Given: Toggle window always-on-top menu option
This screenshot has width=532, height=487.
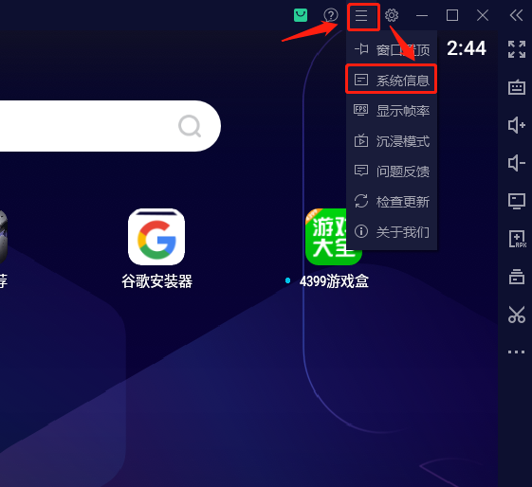Looking at the screenshot, I should (x=392, y=50).
